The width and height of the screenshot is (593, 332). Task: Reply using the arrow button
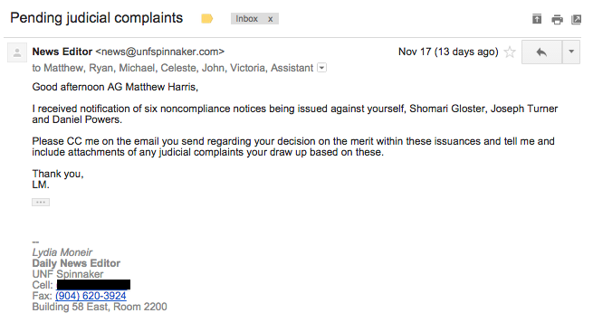[x=541, y=52]
